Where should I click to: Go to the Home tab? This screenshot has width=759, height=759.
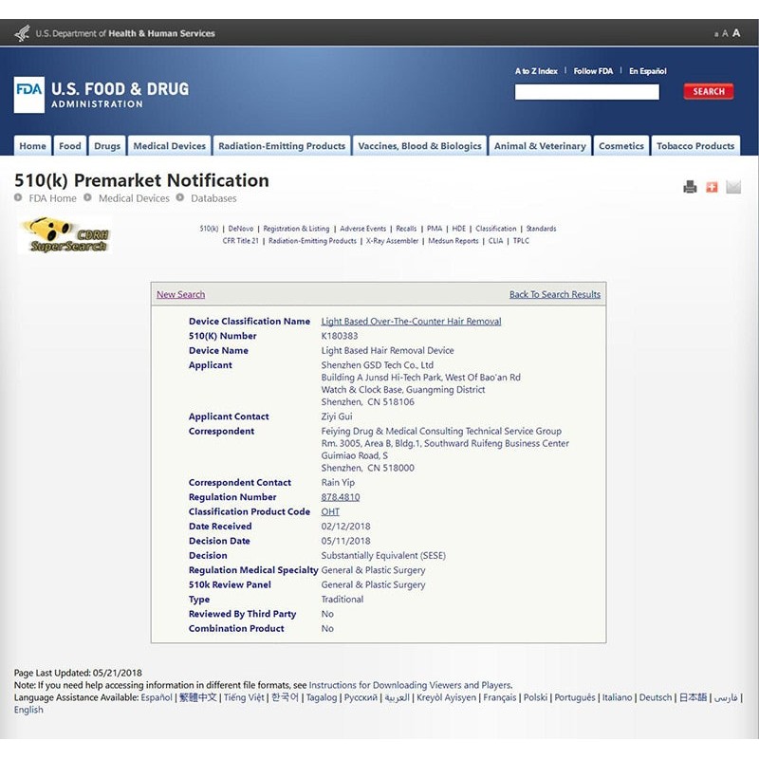(33, 146)
